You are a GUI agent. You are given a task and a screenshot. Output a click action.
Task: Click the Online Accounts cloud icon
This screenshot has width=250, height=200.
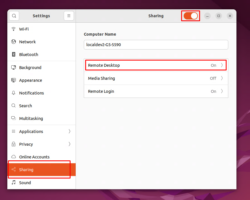[14, 157]
